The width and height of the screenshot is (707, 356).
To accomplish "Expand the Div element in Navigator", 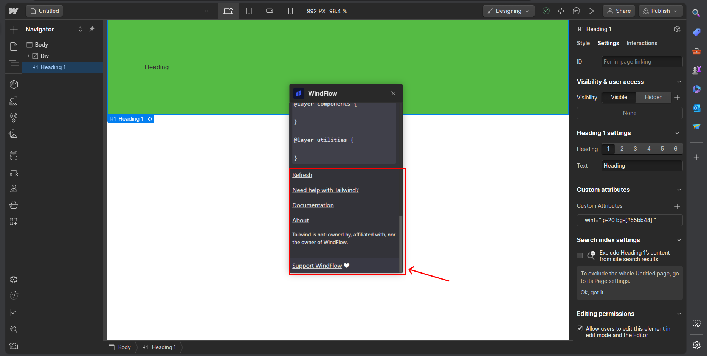I will tap(28, 56).
